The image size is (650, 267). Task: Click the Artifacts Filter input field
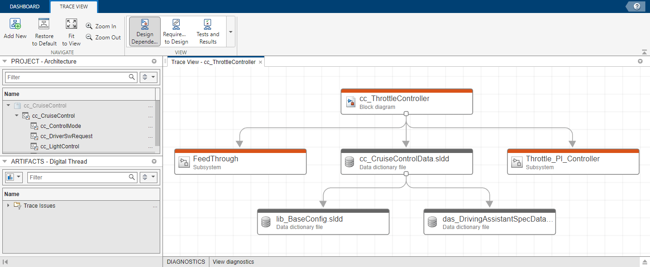(x=77, y=177)
